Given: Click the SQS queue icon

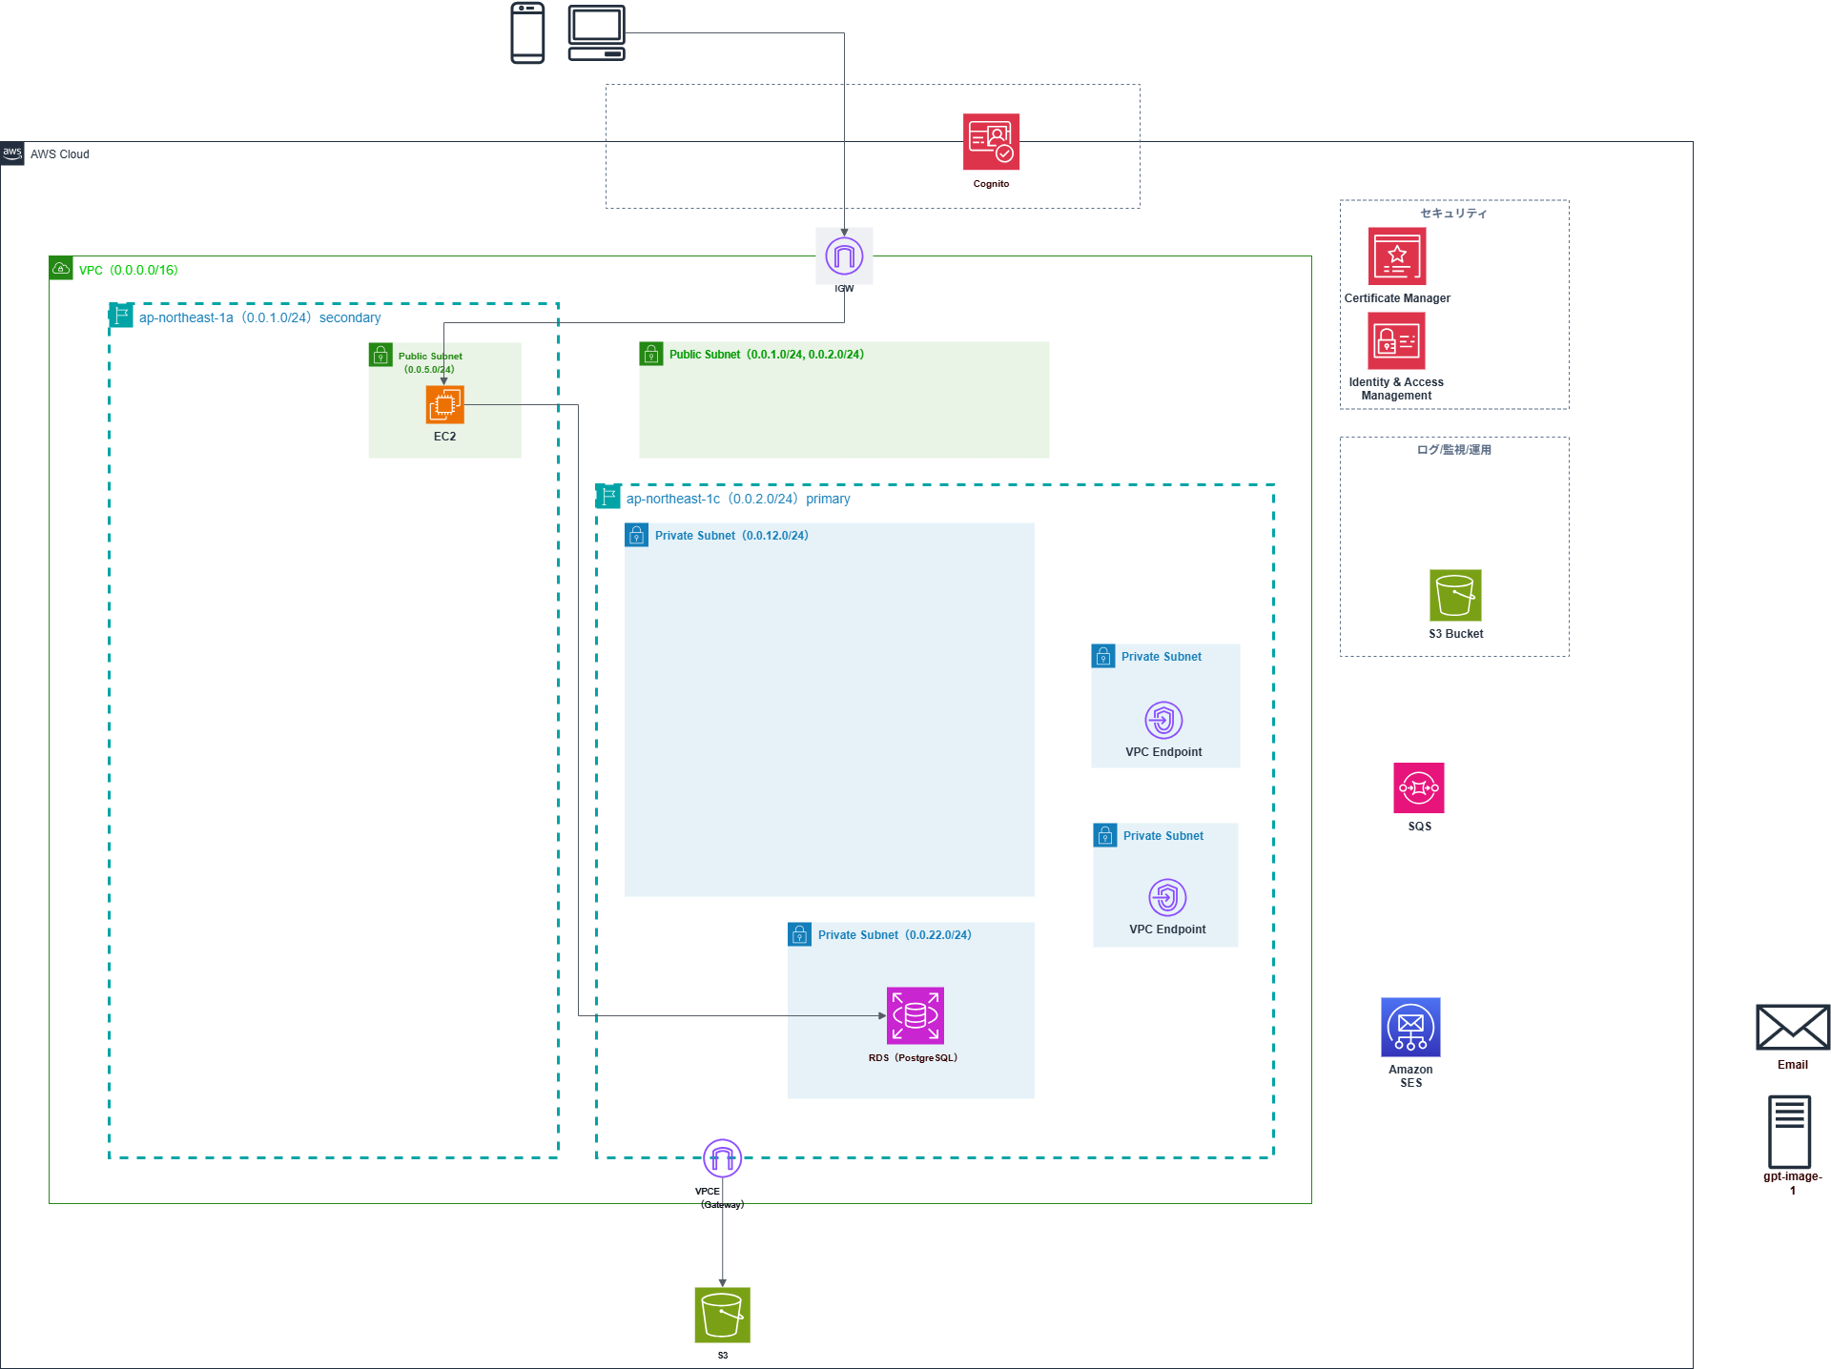Looking at the screenshot, I should tap(1418, 788).
